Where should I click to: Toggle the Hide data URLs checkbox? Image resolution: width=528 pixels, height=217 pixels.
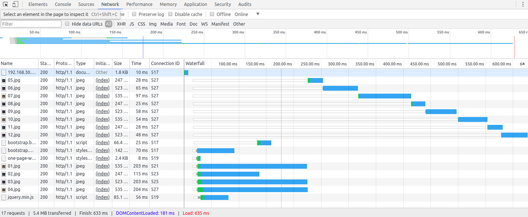coord(67,24)
